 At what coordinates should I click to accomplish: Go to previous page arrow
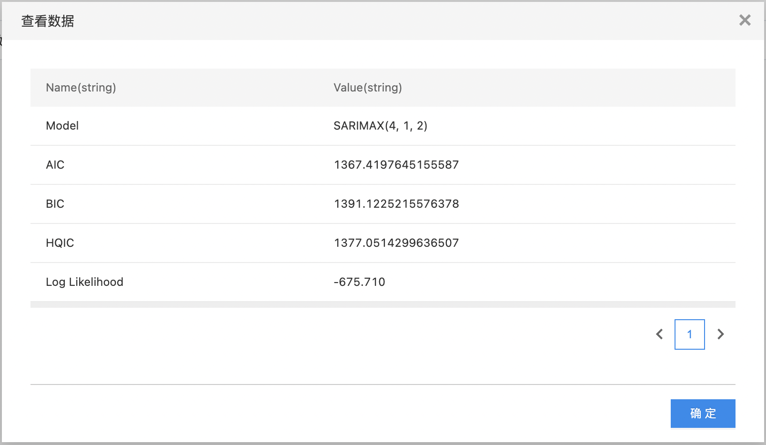pos(659,334)
